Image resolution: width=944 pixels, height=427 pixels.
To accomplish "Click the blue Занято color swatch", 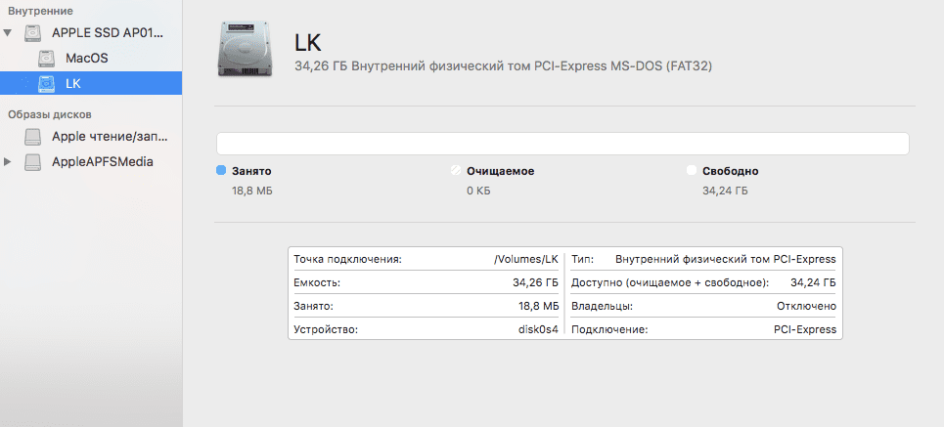I will [220, 171].
